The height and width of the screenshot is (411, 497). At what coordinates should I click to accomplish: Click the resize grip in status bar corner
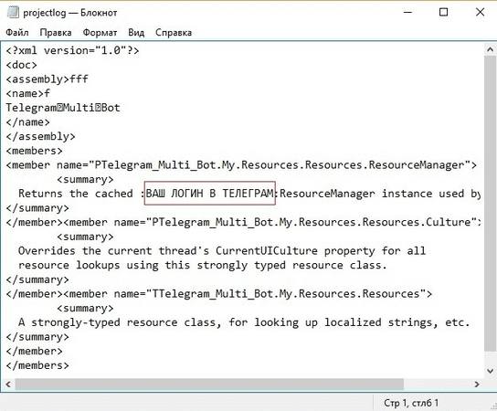click(493, 406)
